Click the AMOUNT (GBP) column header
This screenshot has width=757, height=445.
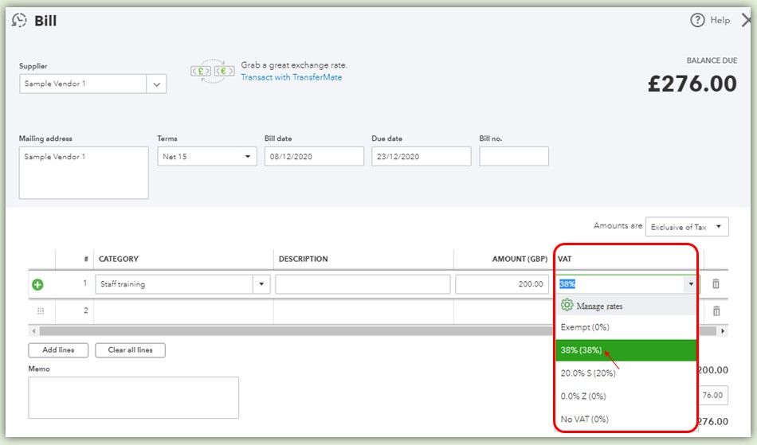(x=520, y=259)
